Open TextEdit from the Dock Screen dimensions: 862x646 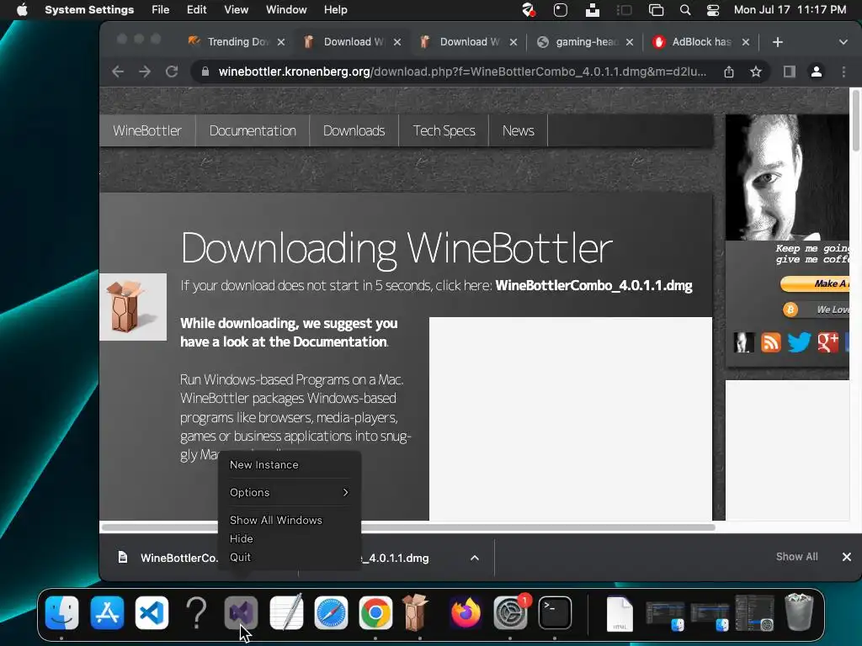[286, 612]
